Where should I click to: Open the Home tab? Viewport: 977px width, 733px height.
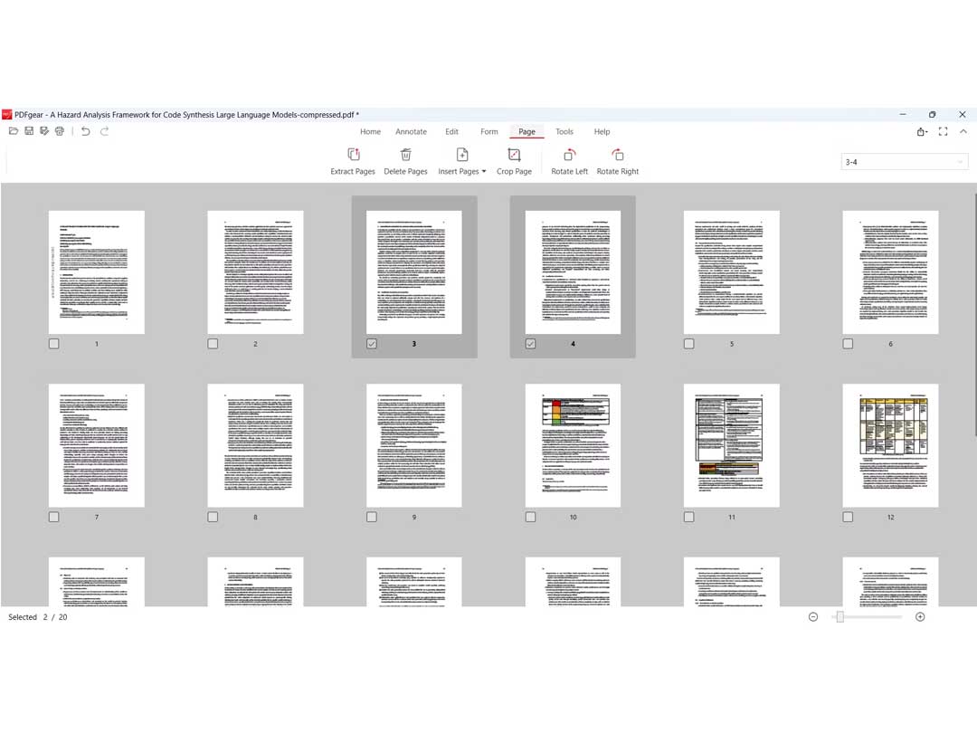[x=370, y=131]
